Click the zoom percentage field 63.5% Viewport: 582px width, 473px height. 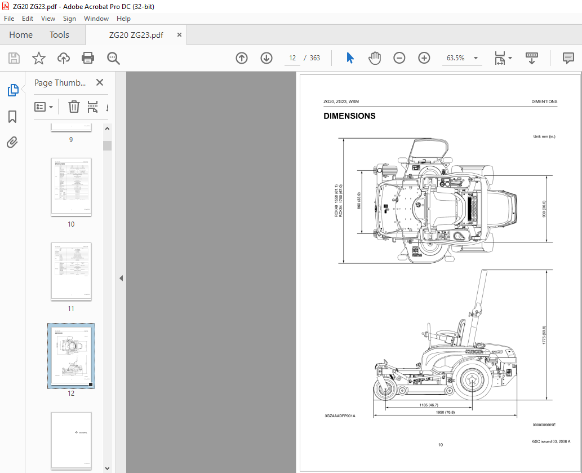(455, 58)
